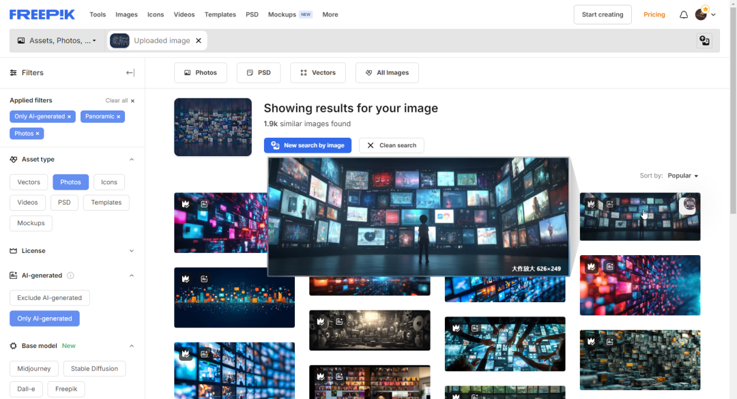737x399 pixels.
Task: Remove the uploaded image from search
Action: tap(199, 40)
